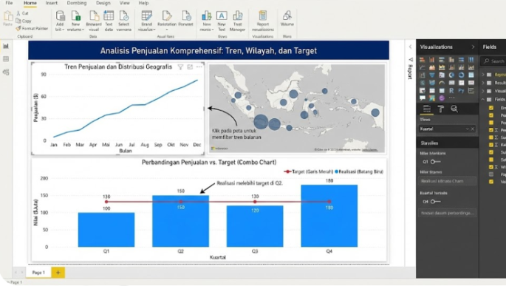Viewport: 506px width, 286px height.
Task: Open the Kuartal field dropdown chevron
Action: click(x=468, y=129)
